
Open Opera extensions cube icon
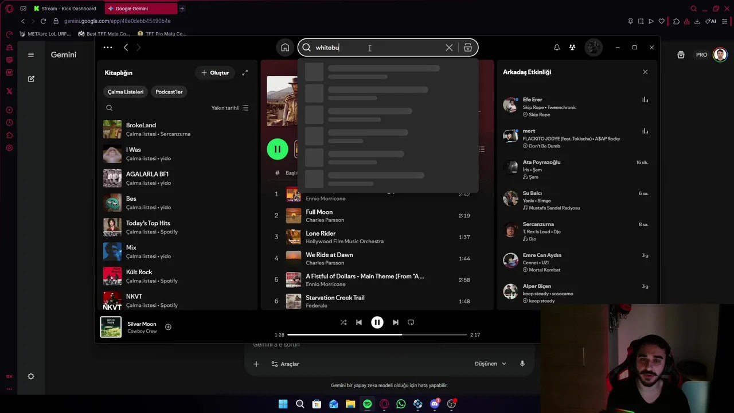coord(676,21)
